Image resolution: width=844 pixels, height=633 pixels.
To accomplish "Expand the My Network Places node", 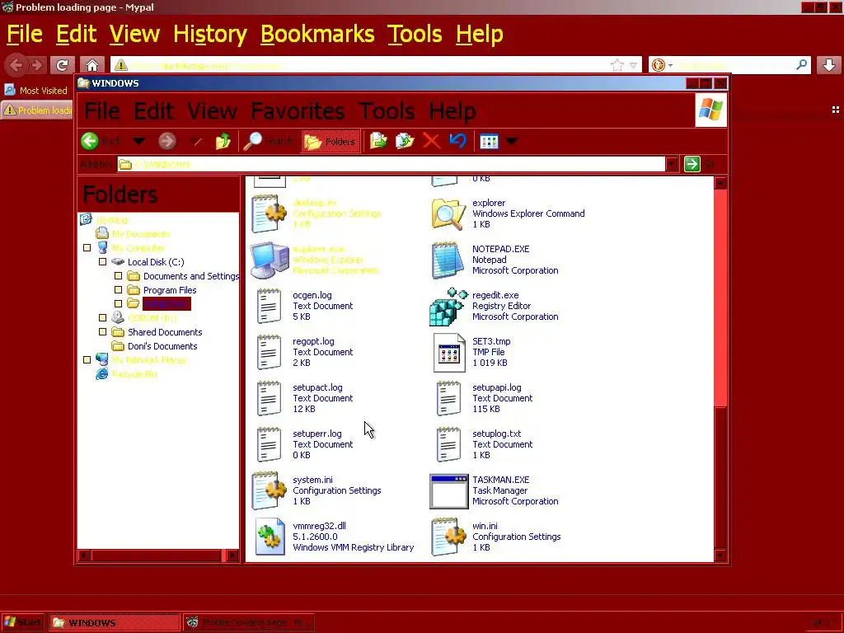I will [87, 360].
